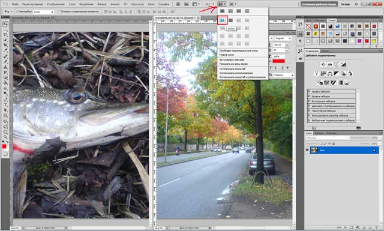Toggle lock position in Layers panel
This screenshot has height=231, width=384.
tap(329, 143)
